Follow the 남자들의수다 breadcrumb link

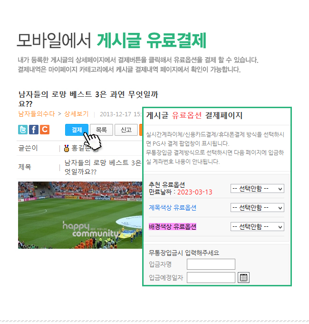37,114
